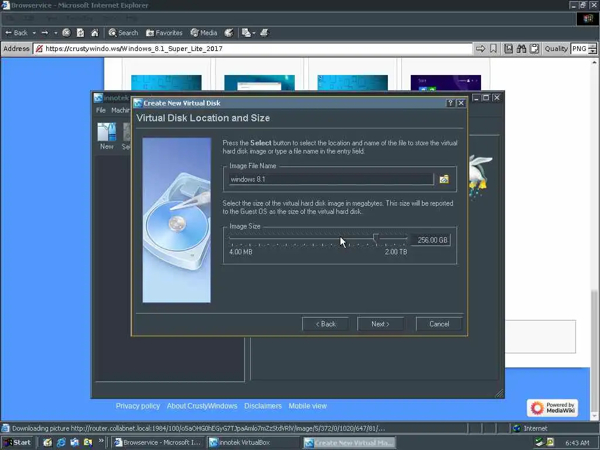This screenshot has width=600, height=450.
Task: Click the VirtualBox window resize grip
Action: click(x=500, y=393)
